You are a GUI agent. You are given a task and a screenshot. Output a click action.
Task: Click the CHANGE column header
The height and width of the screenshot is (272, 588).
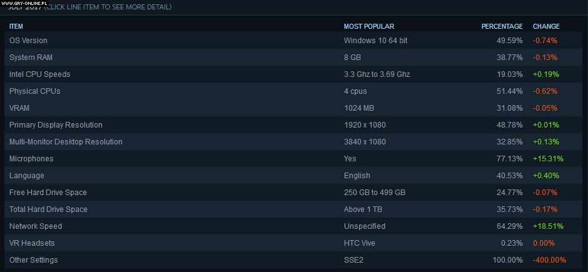(x=546, y=26)
